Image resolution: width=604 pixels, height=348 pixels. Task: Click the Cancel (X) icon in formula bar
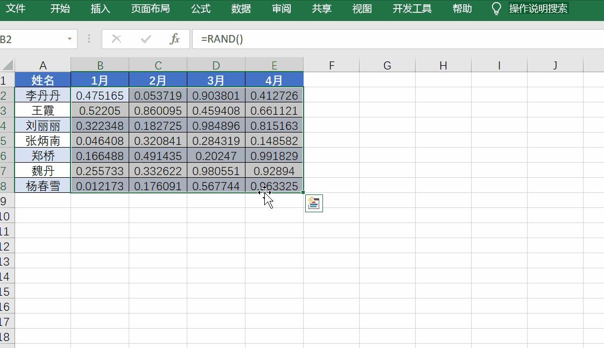(116, 39)
